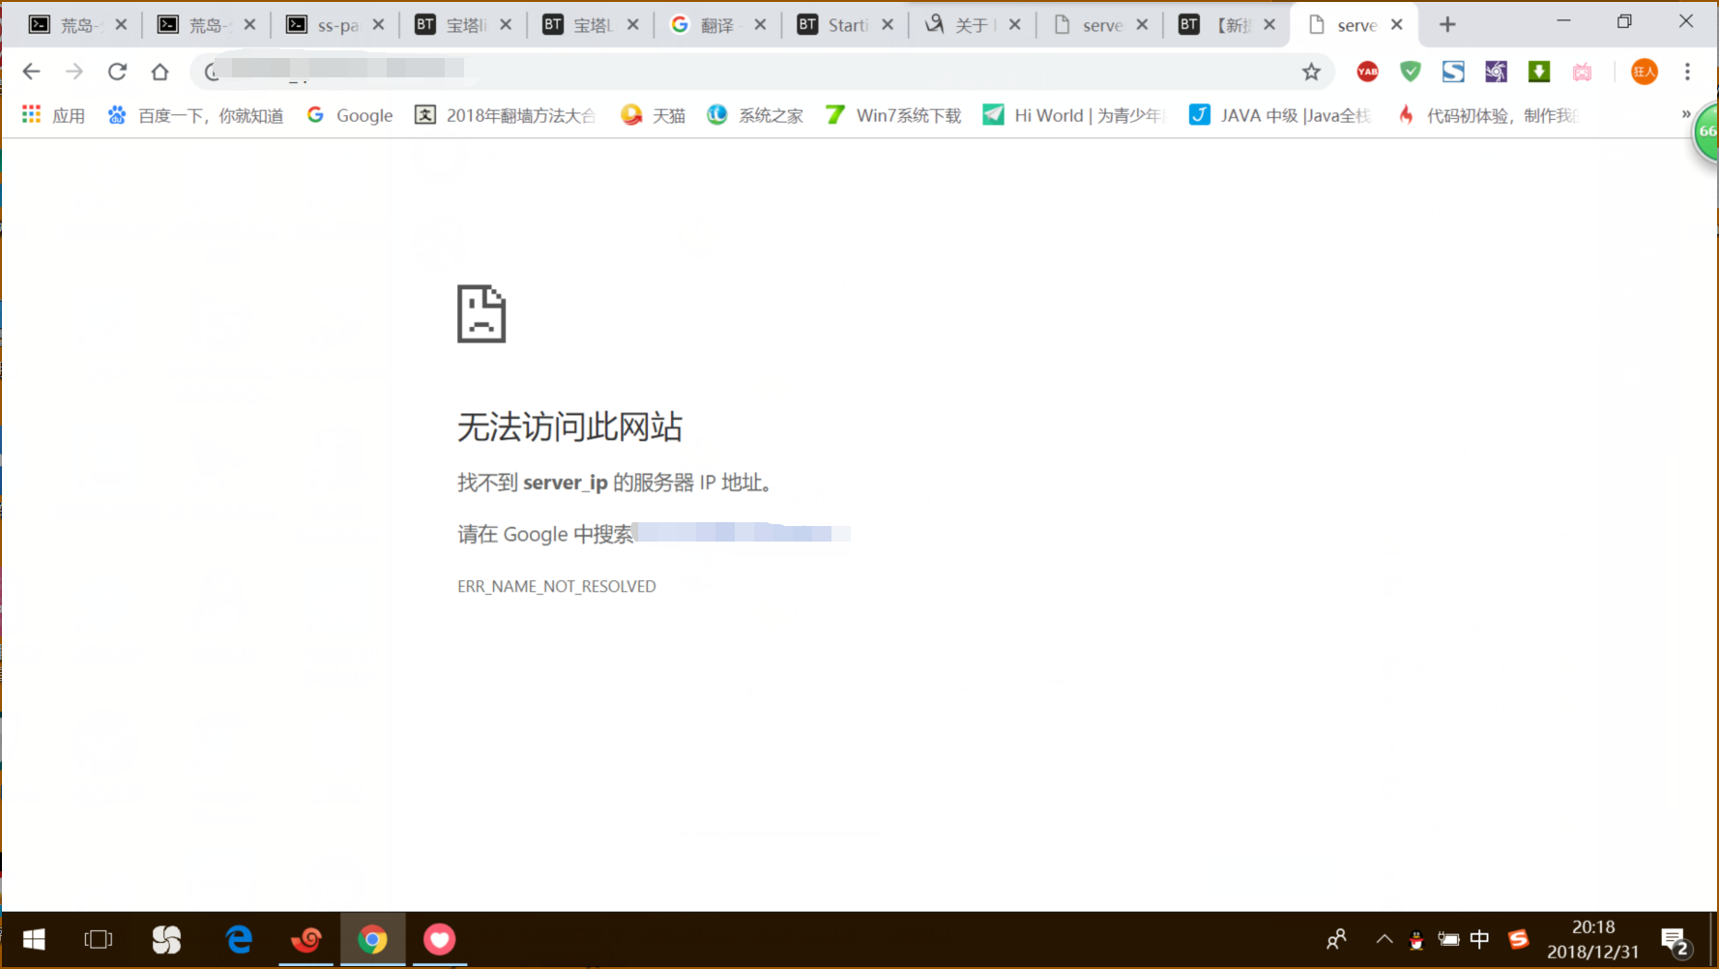Click the sad page error icon

481,313
